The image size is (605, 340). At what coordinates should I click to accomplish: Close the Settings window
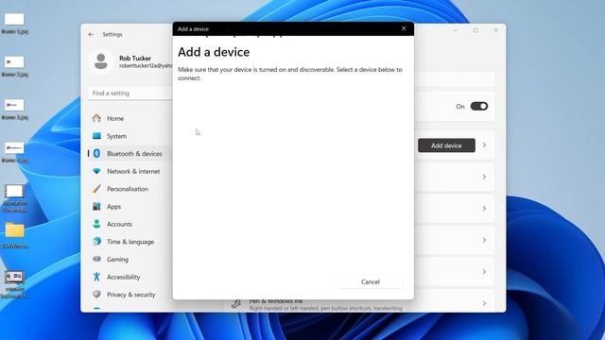tap(495, 30)
